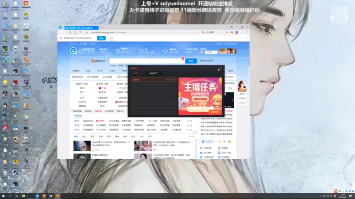Open the elderly woman news thumbnail
The image size is (355, 199).
pyautogui.click(x=143, y=146)
